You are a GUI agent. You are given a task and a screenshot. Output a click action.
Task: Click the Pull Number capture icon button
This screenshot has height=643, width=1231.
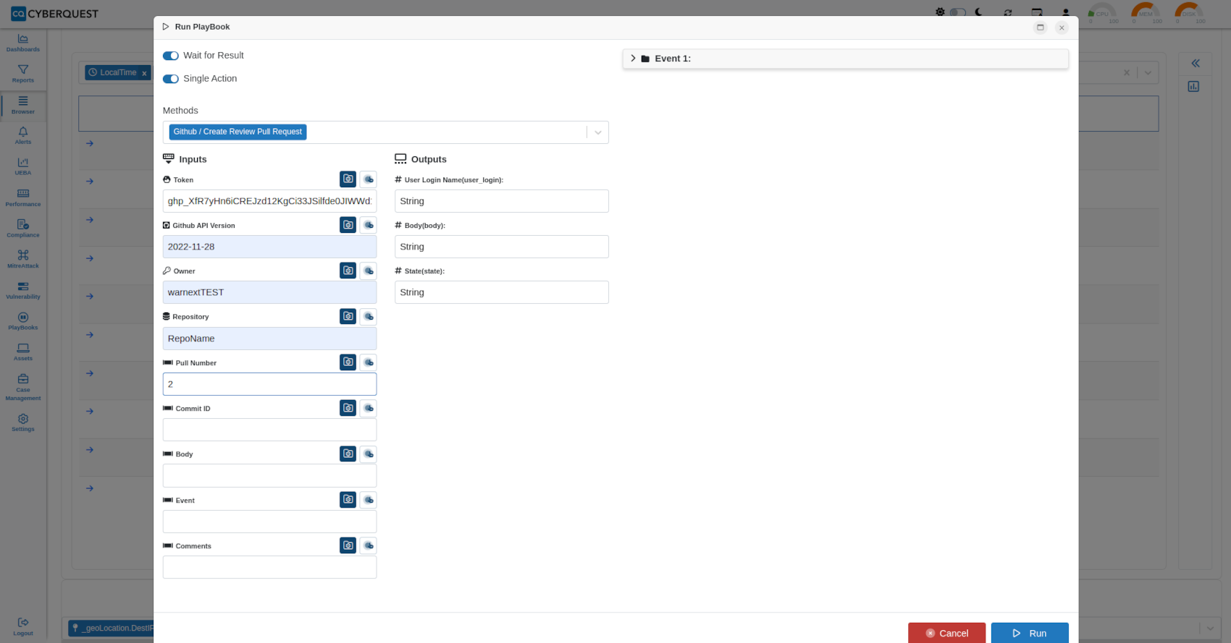(348, 362)
